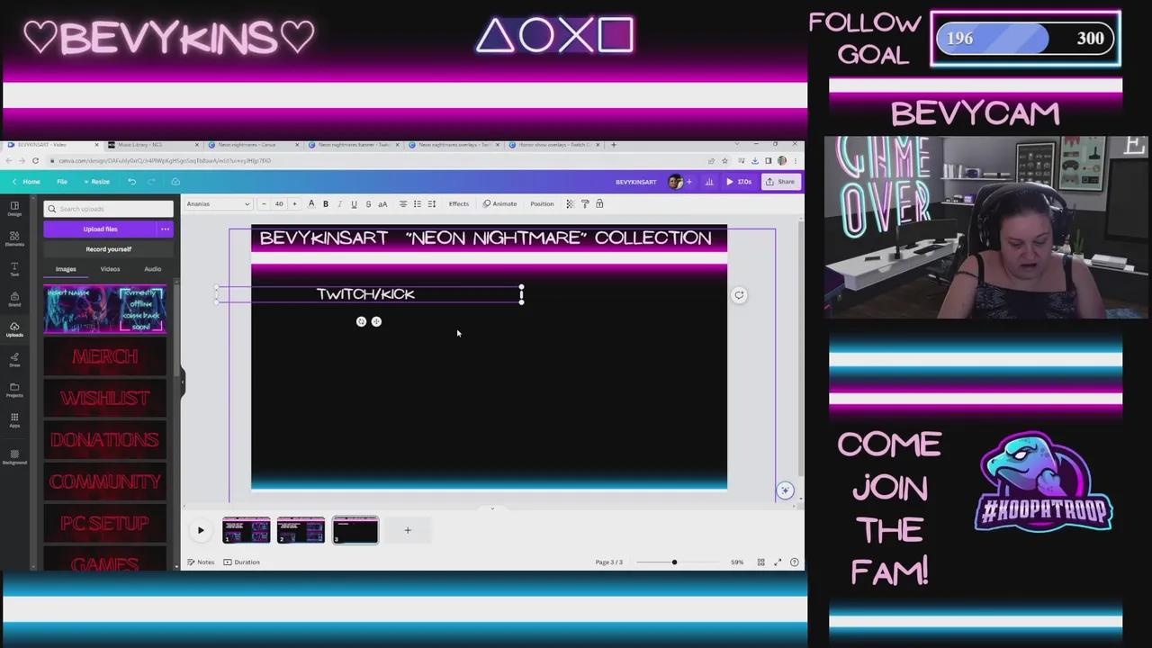Open Canva help question mark
The width and height of the screenshot is (1152, 648).
pyautogui.click(x=794, y=562)
